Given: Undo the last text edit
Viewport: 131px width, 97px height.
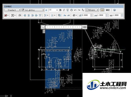Looking at the screenshot, I should pos(75,10).
